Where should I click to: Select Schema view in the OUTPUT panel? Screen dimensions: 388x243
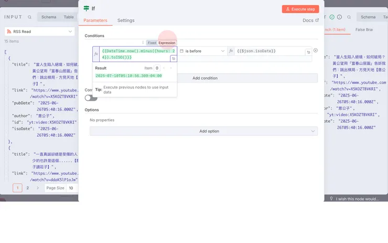pos(368,17)
